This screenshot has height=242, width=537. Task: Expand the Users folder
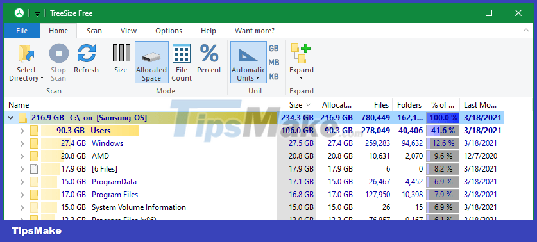coord(22,131)
